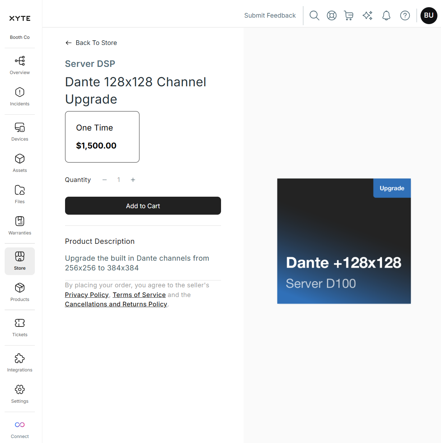Open the BU user avatar menu
The width and height of the screenshot is (441, 443).
pyautogui.click(x=429, y=15)
